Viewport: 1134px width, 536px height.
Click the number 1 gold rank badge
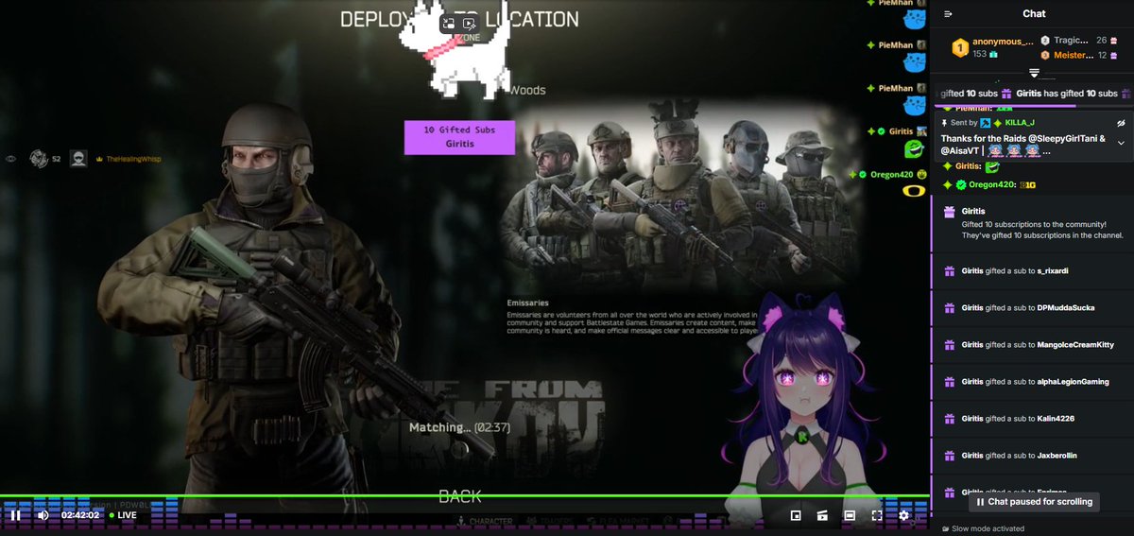click(x=960, y=47)
